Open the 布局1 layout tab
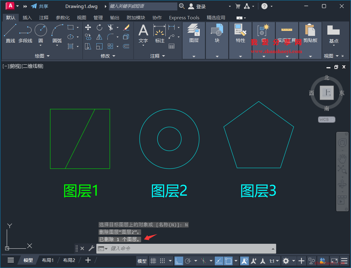The image size is (351, 268). (48, 260)
